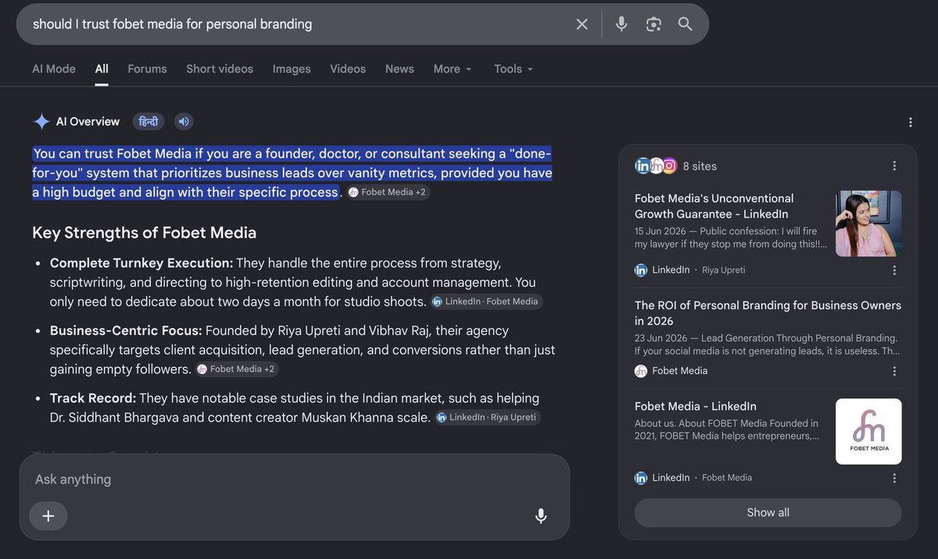
Task: Open the 'LinkedIn · Riya Upreti' source chip
Action: [x=488, y=418]
